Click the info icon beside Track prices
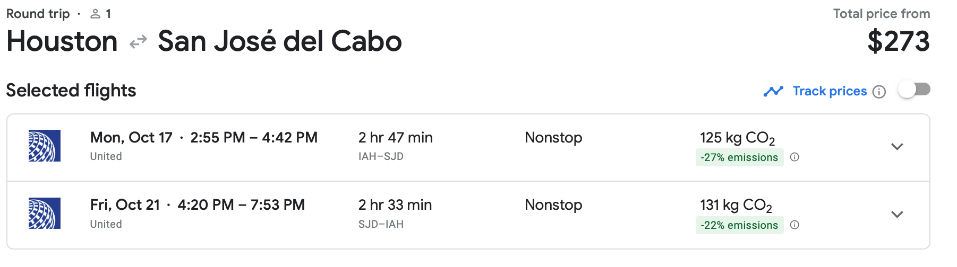Image resolution: width=957 pixels, height=267 pixels. [879, 92]
